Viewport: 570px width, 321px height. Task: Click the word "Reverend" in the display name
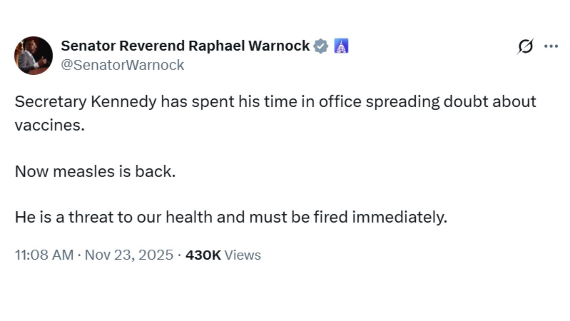tap(152, 46)
